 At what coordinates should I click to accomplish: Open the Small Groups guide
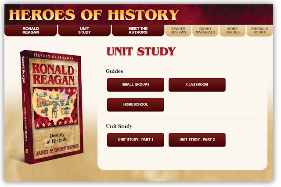tap(136, 85)
